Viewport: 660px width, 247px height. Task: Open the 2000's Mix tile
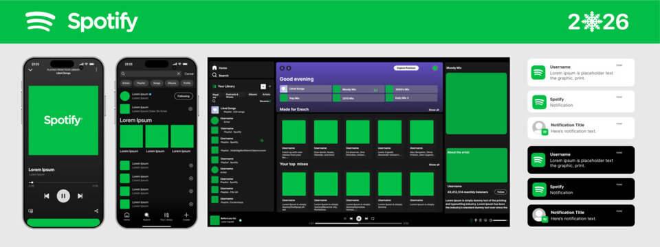point(411,89)
